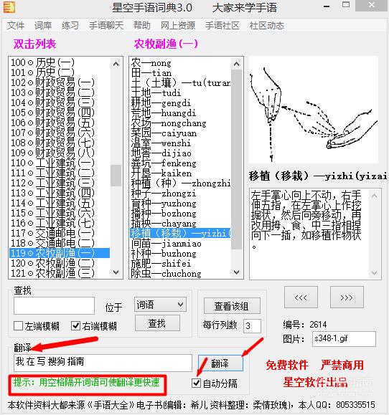Click the 翻译 button
The width and height of the screenshot is (389, 415).
click(x=220, y=363)
